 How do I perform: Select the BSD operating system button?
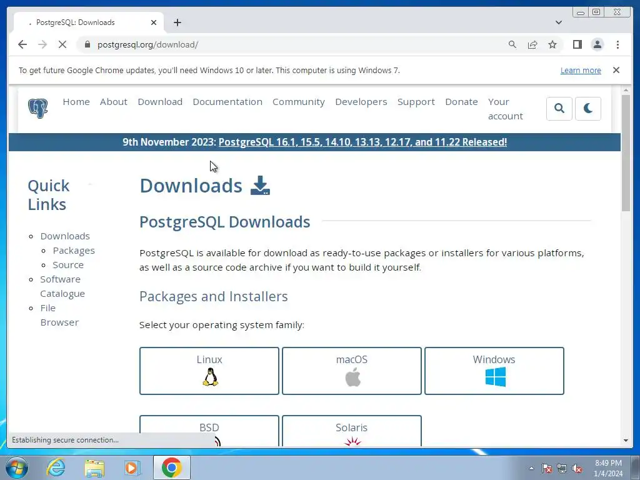point(209,431)
